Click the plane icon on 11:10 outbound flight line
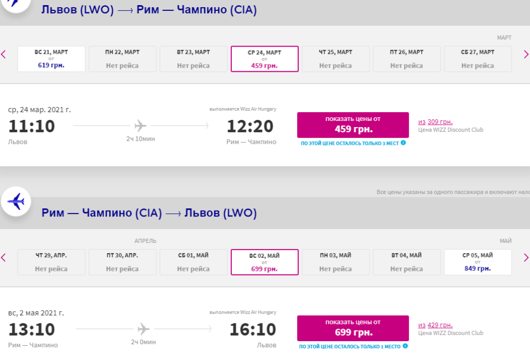Viewport: 530px width, 353px height. click(141, 126)
